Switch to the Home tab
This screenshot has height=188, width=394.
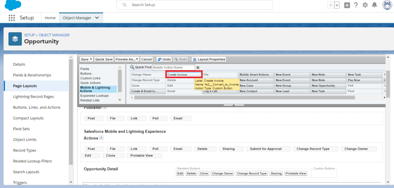(50, 18)
